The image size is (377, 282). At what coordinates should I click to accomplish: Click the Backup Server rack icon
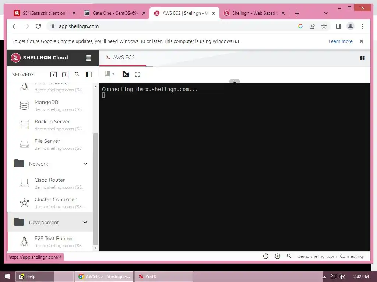[24, 125]
